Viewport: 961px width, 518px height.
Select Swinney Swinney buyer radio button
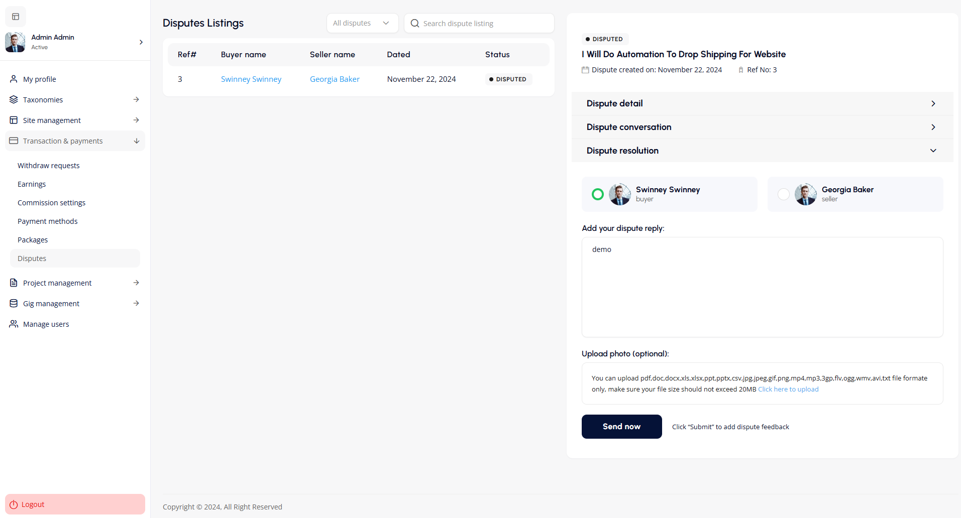[597, 194]
